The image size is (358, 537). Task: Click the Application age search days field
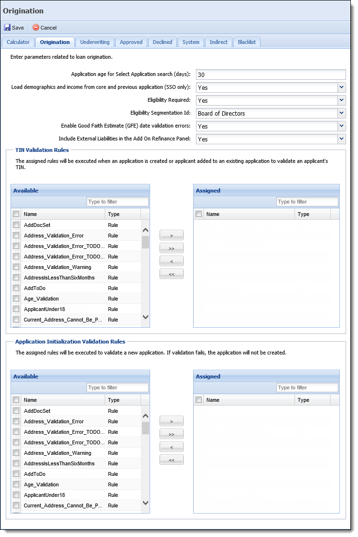[271, 75]
